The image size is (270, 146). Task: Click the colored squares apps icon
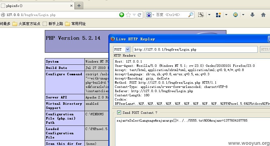[x=218, y=15]
